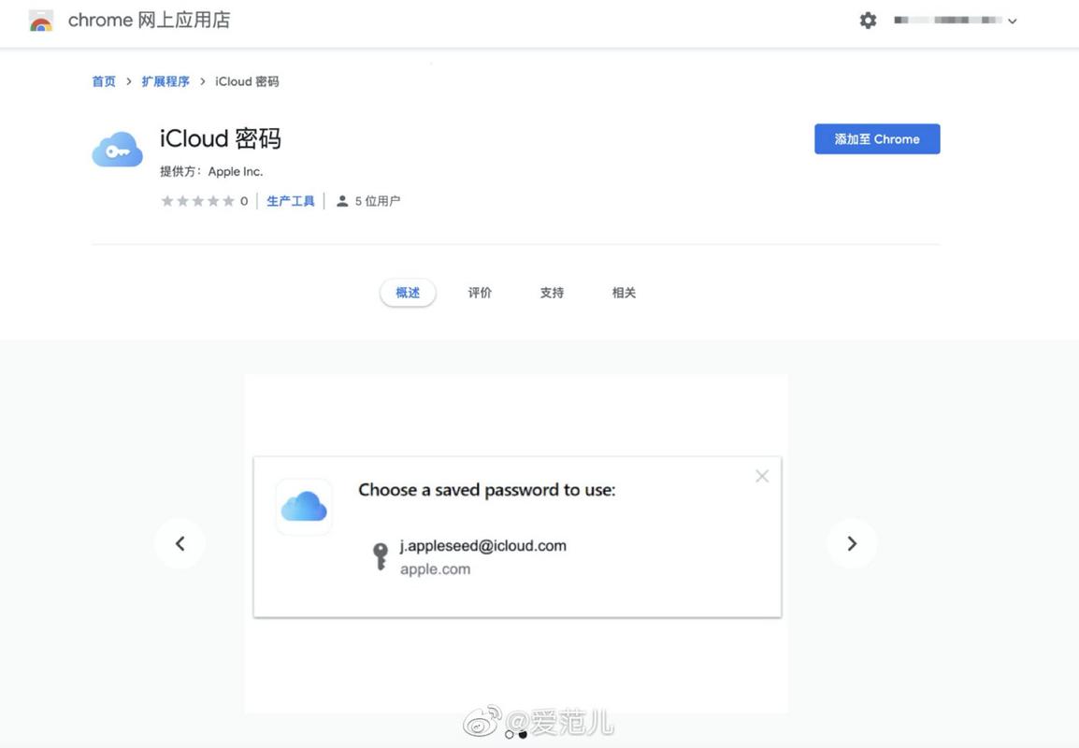The height and width of the screenshot is (748, 1079).
Task: Select the 概述 tab
Action: pos(408,293)
